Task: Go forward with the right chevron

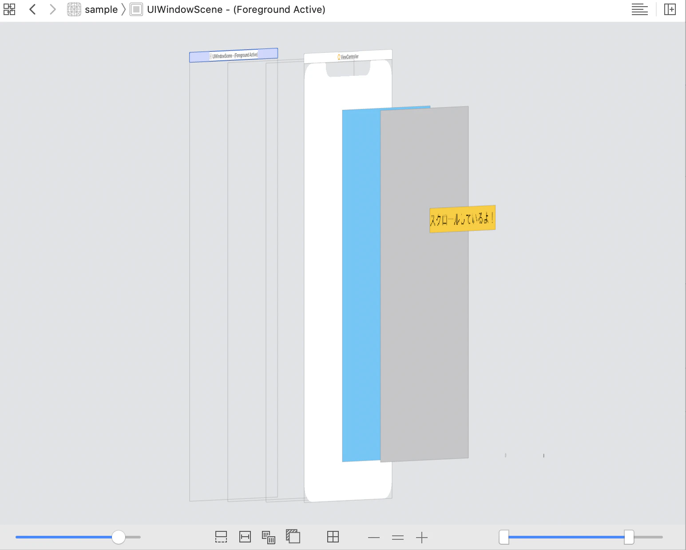Action: [52, 9]
